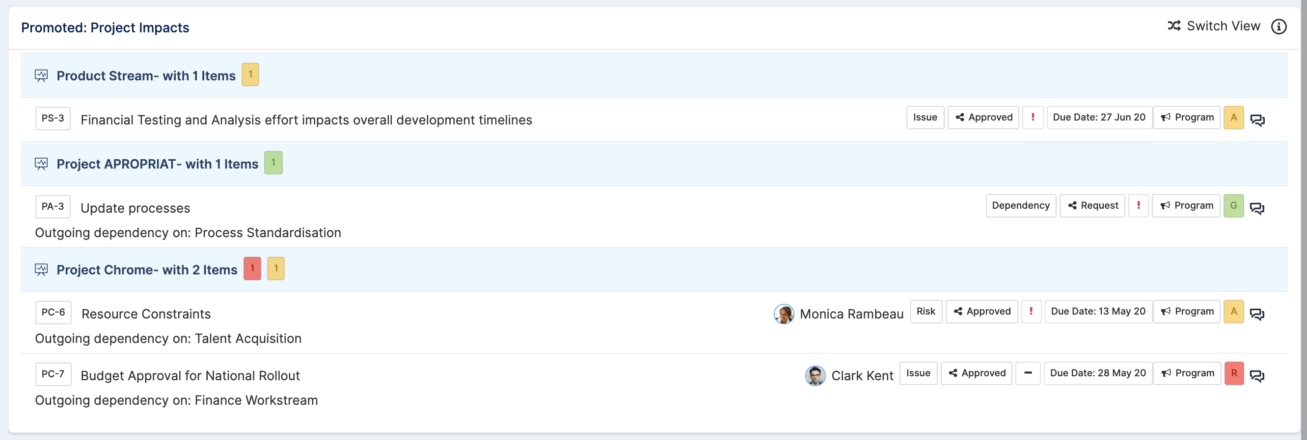Open comments for PS-3 Financial Testing item

click(x=1257, y=120)
